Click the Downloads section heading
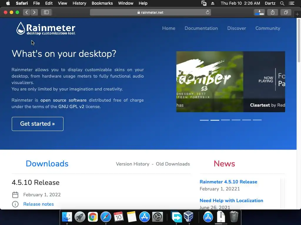Viewport: 301px width, 225px height. [47, 164]
